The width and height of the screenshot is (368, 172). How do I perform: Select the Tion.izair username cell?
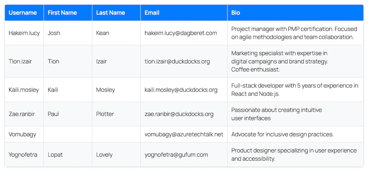[x=24, y=61]
